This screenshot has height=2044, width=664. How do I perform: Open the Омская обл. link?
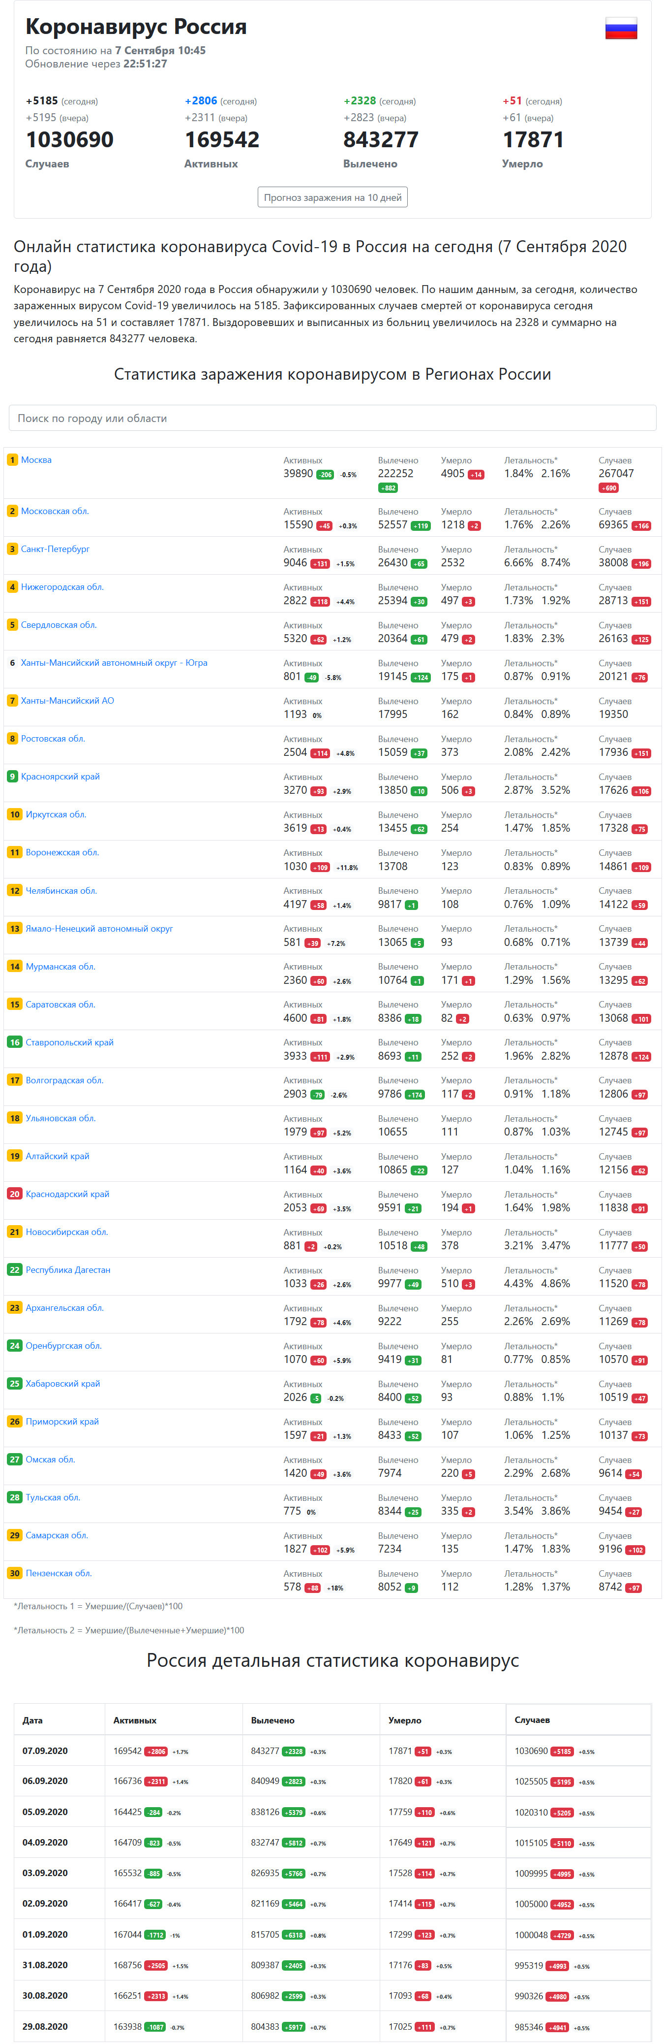pyautogui.click(x=50, y=1460)
